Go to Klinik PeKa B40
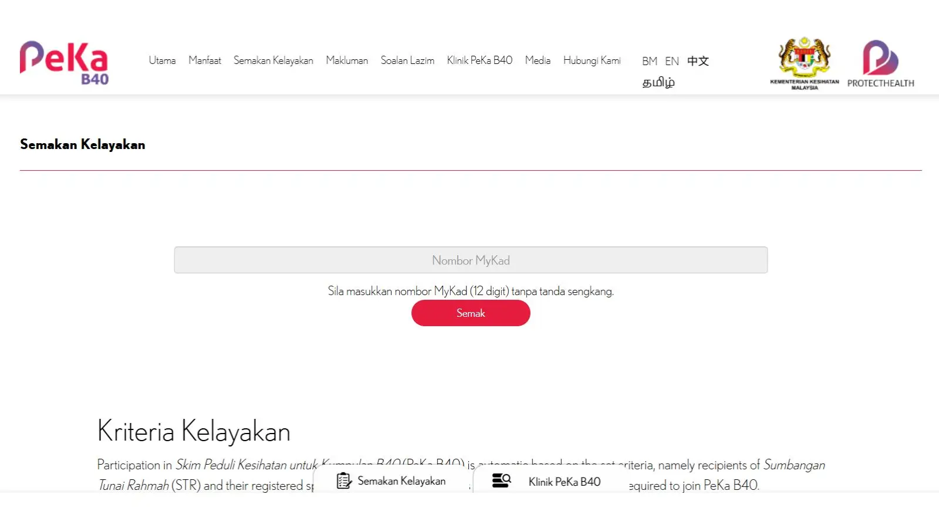 pyautogui.click(x=479, y=60)
